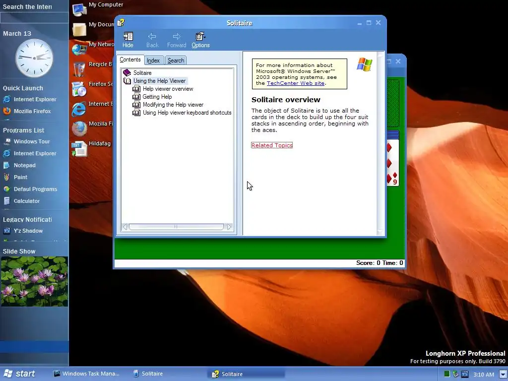Open My Computer desktop icon
The image size is (508, 381).
(79, 9)
